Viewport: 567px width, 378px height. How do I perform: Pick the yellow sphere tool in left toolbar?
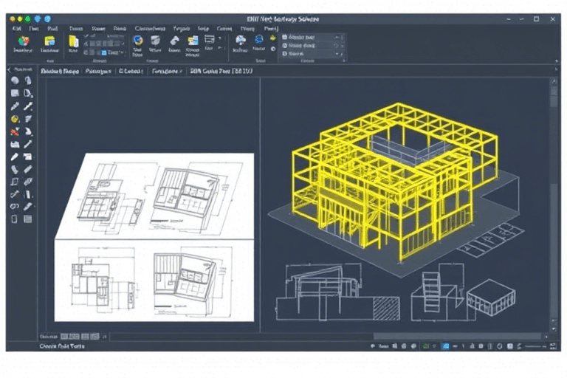[14, 119]
